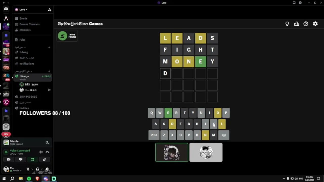Viewport: 324px width, 182px height.
Task: Collapse the first channel category
Action: pos(20,47)
